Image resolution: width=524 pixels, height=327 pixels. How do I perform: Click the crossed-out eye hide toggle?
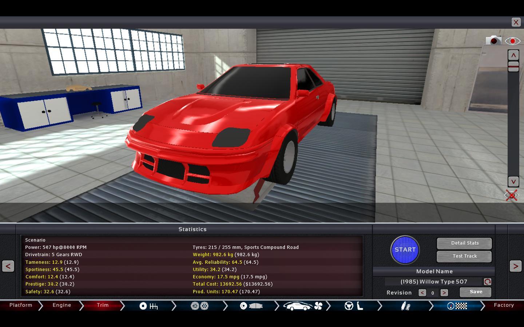(511, 195)
